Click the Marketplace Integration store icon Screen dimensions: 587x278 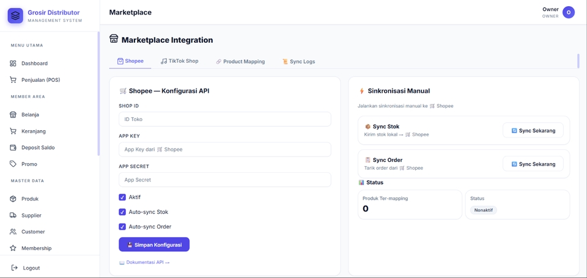[114, 39]
